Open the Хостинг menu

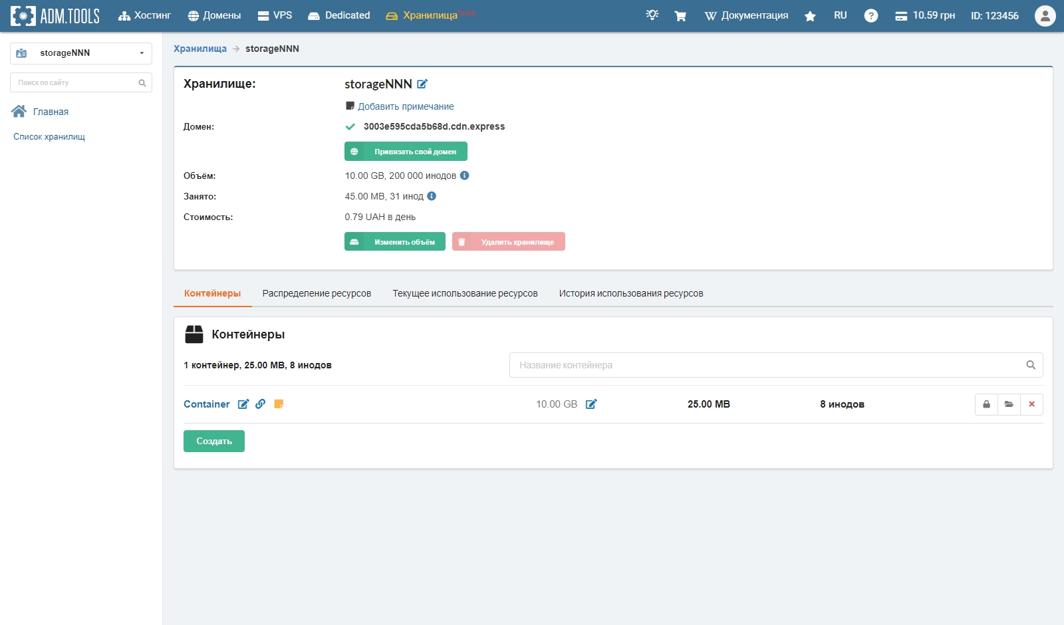coord(144,15)
